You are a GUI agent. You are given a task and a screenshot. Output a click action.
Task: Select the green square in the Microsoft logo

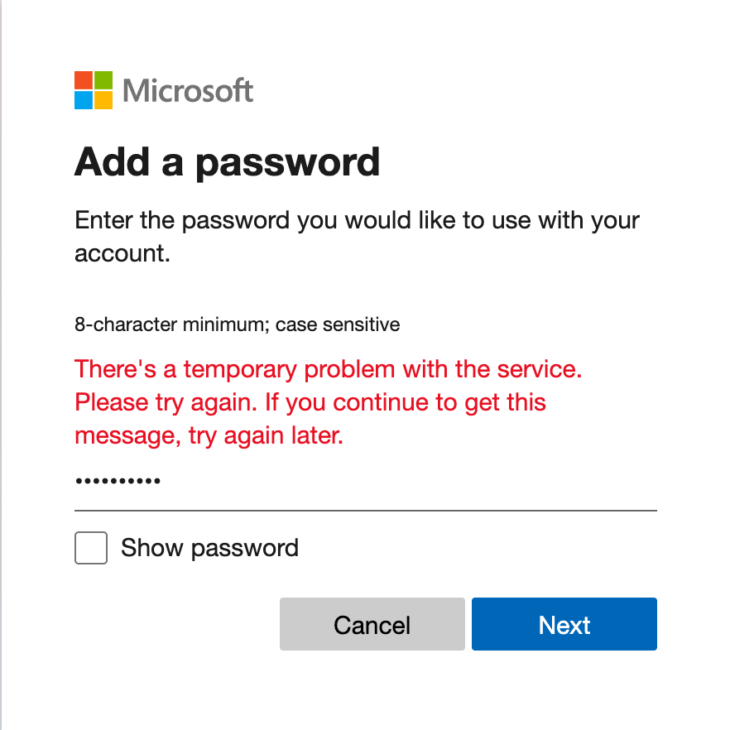102,81
